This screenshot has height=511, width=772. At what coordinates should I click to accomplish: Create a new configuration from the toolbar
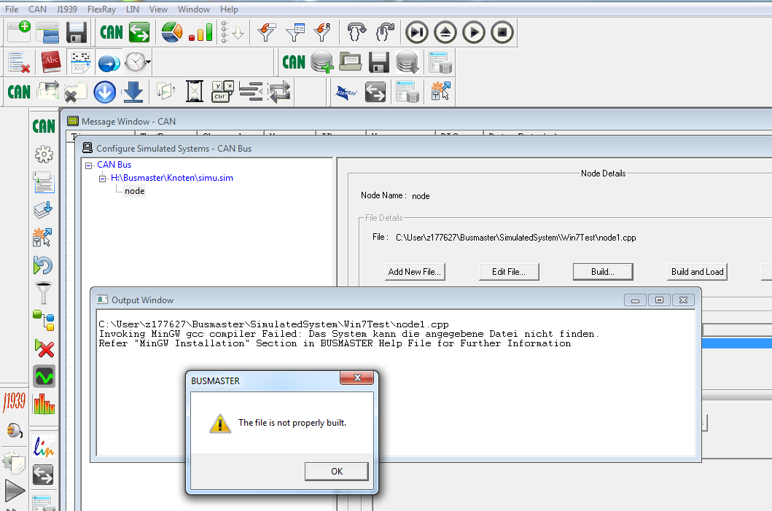[19, 33]
